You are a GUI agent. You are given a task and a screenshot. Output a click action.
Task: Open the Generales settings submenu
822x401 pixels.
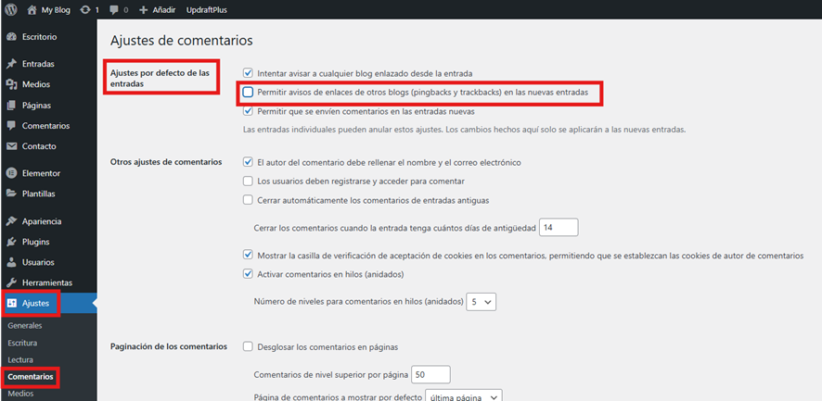(x=25, y=326)
